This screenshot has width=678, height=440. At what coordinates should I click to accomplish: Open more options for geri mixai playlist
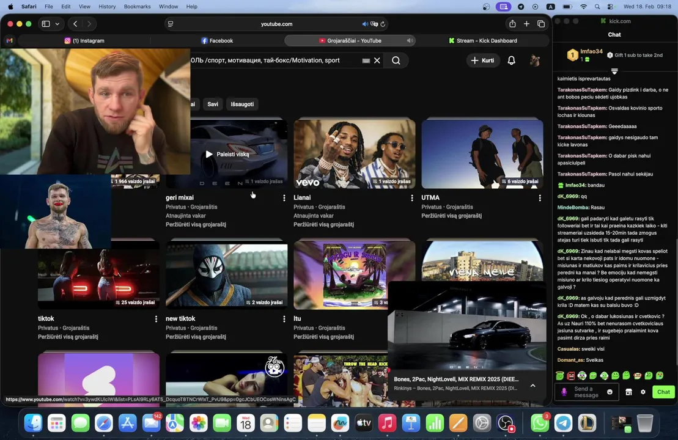click(x=284, y=198)
